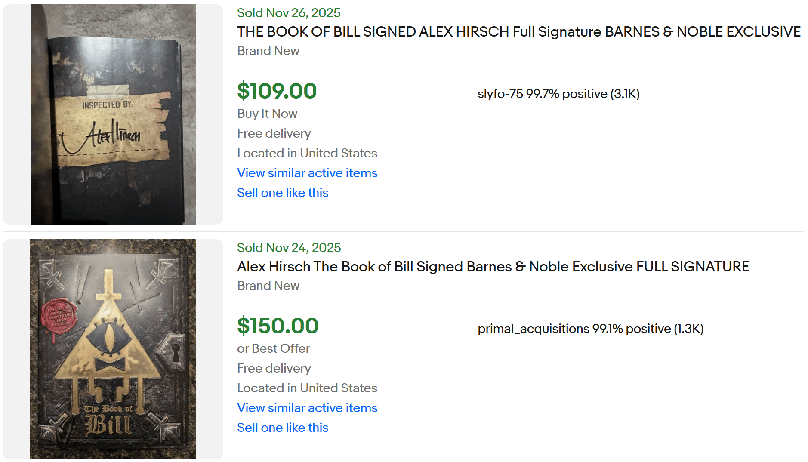Select 'Sell one like this' for the first listing
Image resolution: width=808 pixels, height=462 pixels.
coord(282,193)
